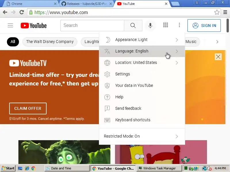Select the Laughter category chip
230x172 pixels.
(x=90, y=42)
